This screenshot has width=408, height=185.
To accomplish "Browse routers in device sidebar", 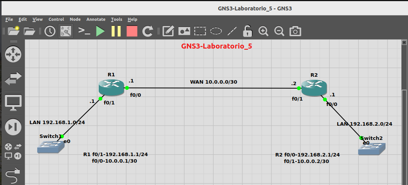I will pyautogui.click(x=13, y=54).
